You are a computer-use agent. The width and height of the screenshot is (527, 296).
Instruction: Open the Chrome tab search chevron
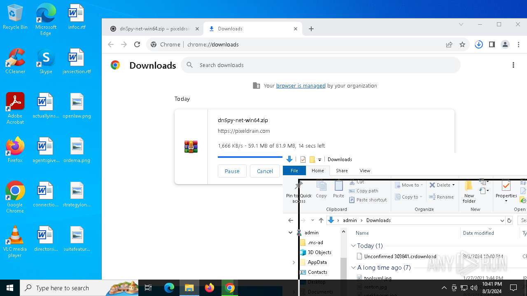[x=461, y=24]
